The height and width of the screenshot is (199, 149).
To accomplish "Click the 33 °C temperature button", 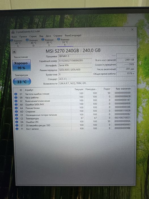I will 22,82.
